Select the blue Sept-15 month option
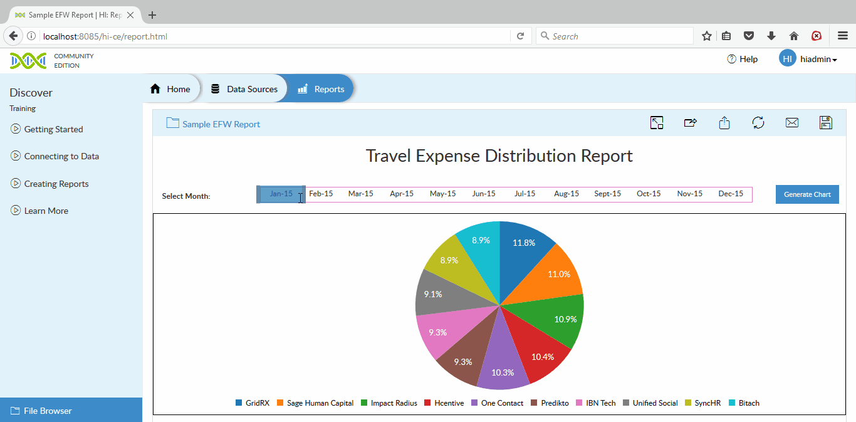The image size is (856, 422). pyautogui.click(x=607, y=194)
